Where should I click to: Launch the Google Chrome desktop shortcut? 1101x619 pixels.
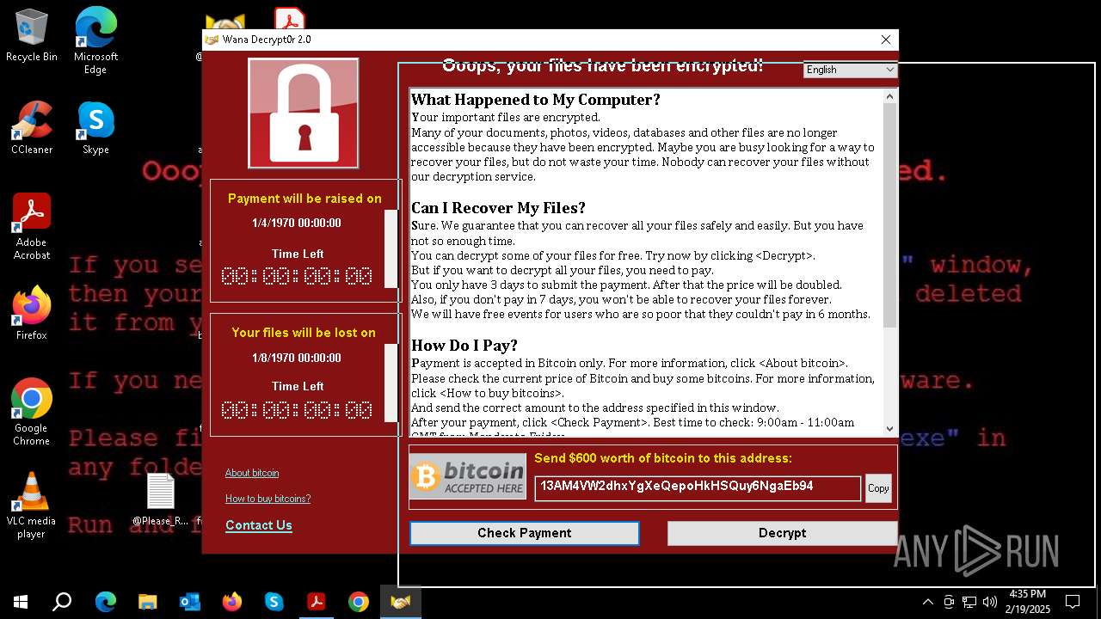32,413
